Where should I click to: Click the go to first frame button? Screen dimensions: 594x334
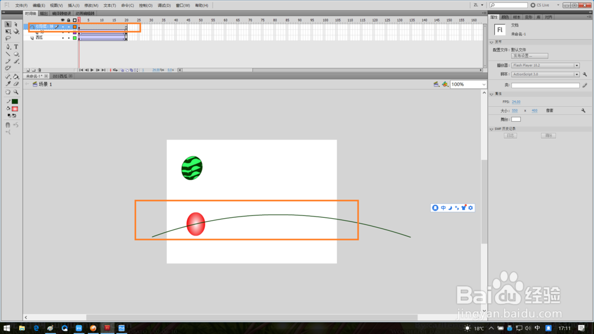coord(81,71)
